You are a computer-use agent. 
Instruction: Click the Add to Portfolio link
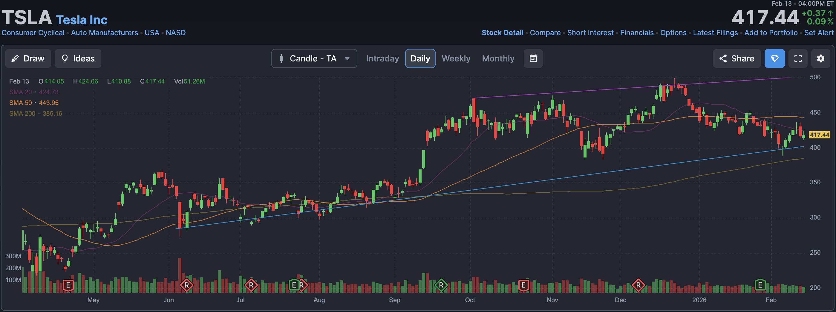[x=771, y=33]
